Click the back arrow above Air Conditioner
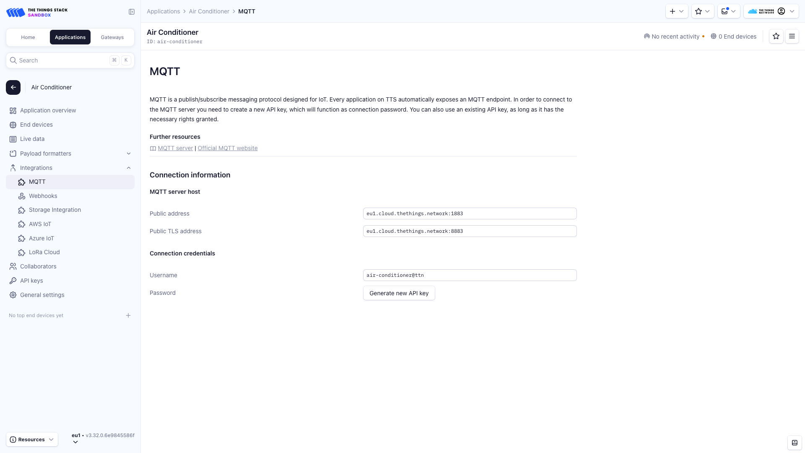This screenshot has width=805, height=453. click(x=13, y=87)
